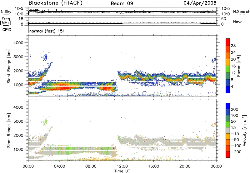Click the velocity plot 'Slant Range [km]' label
The width and height of the screenshot is (250, 173).
[x=9, y=131]
